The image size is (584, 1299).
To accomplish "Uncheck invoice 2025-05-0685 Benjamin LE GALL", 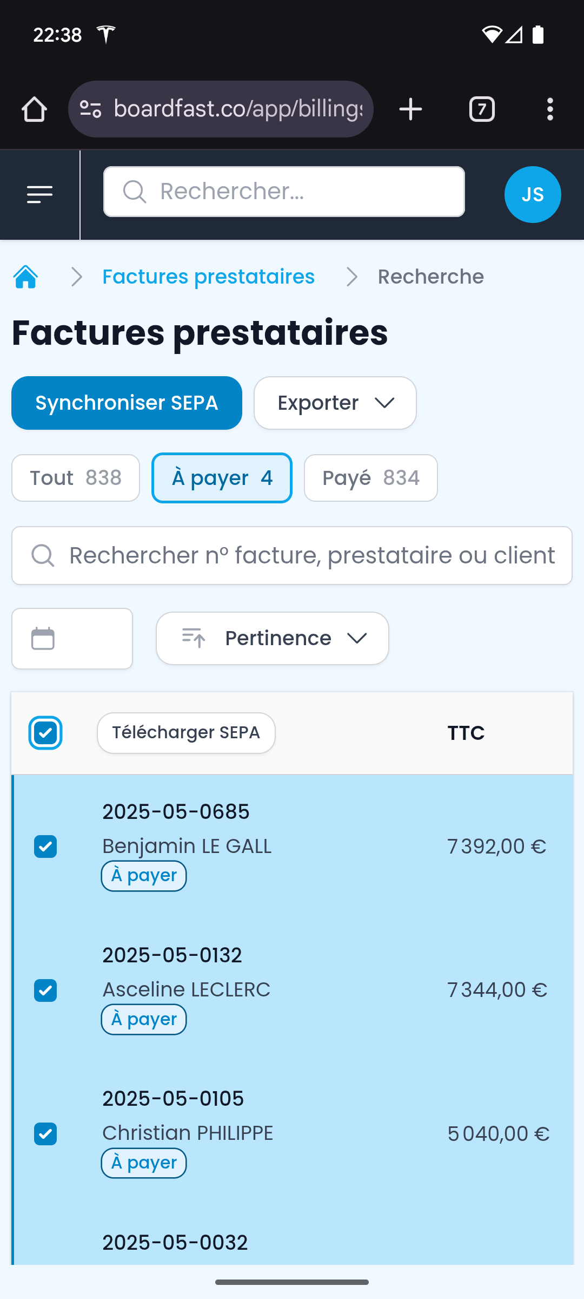I will pyautogui.click(x=45, y=847).
